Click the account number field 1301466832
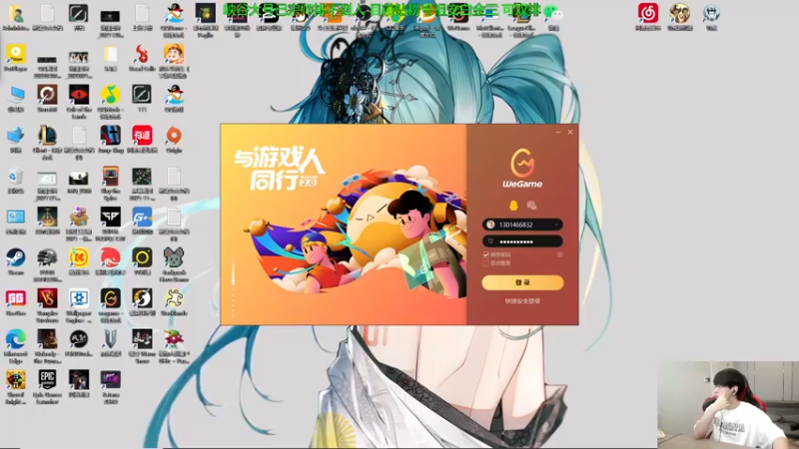Image resolution: width=799 pixels, height=449 pixels. pos(522,224)
